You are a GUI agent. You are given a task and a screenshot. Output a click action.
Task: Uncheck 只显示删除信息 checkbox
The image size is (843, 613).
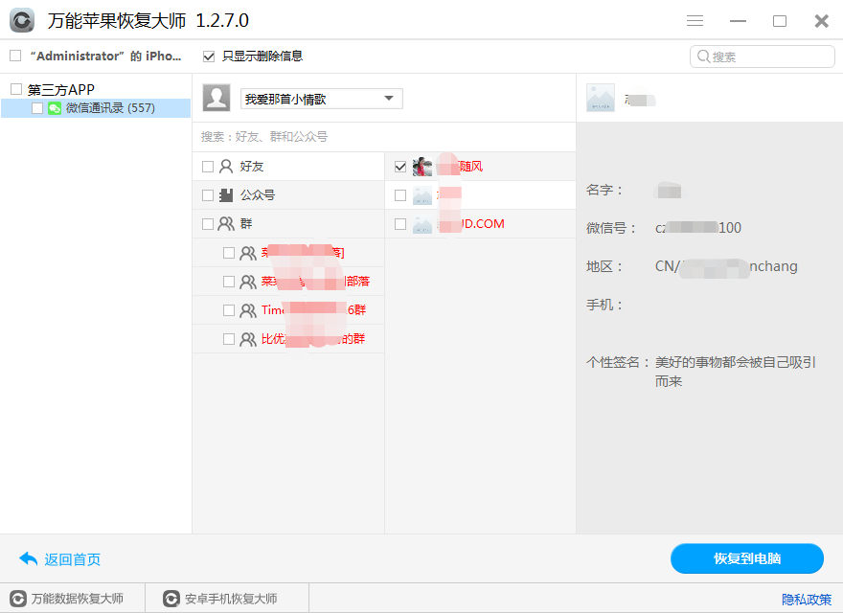[209, 56]
